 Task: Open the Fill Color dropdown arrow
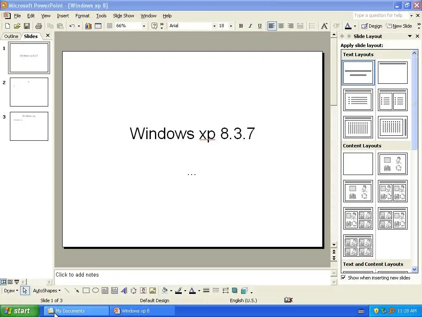point(171,291)
